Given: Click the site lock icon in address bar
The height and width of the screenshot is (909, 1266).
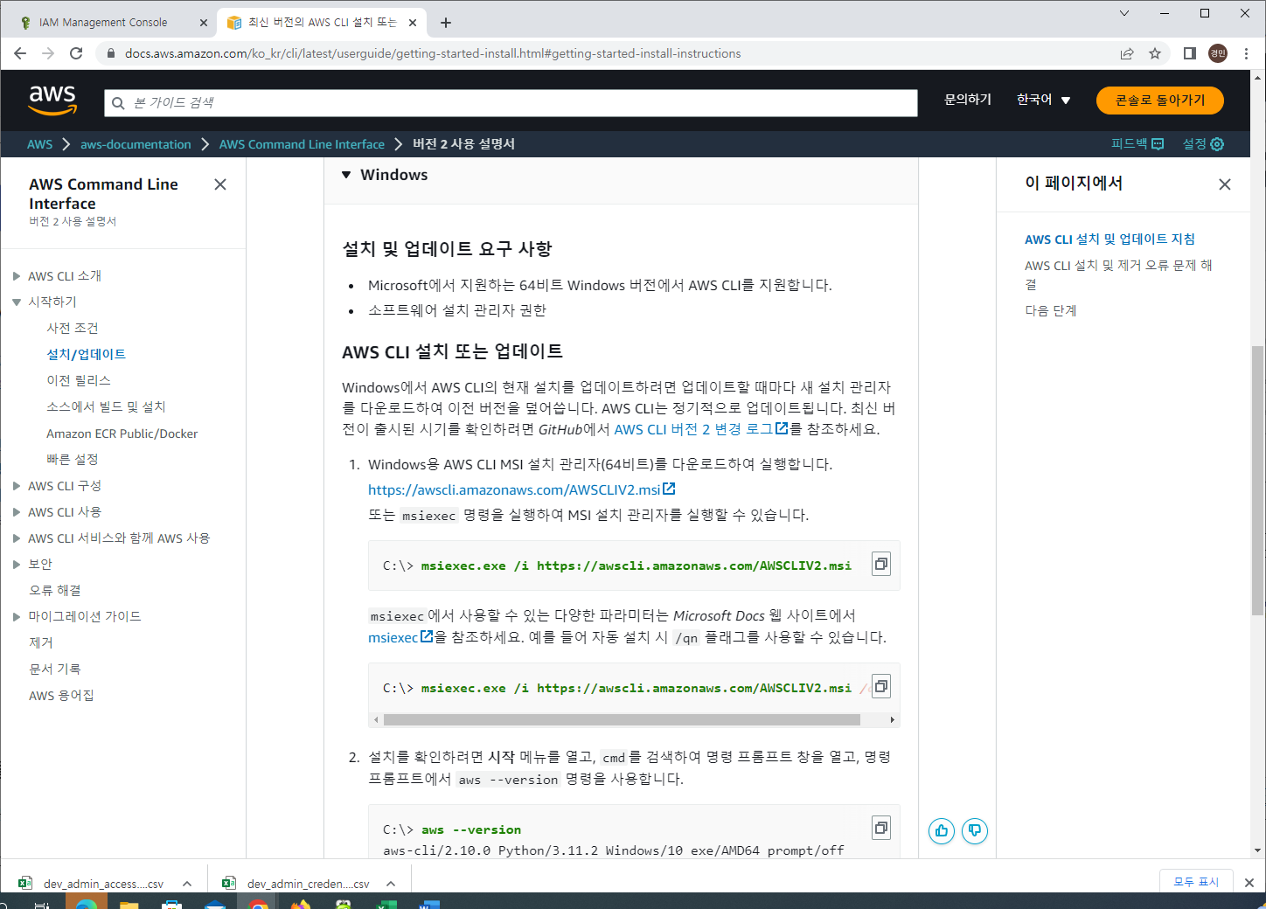Looking at the screenshot, I should [110, 53].
